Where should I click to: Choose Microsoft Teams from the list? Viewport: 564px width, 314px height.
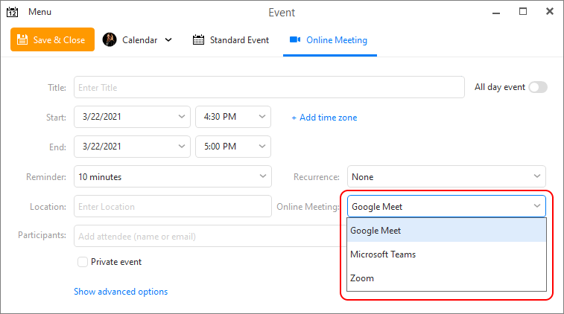click(446, 254)
